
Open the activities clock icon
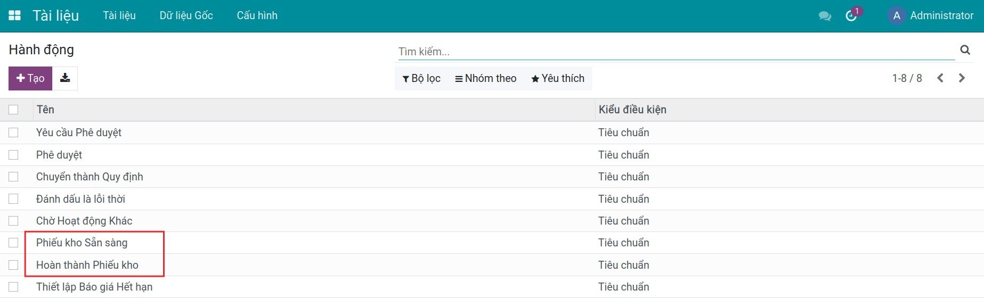pos(851,16)
